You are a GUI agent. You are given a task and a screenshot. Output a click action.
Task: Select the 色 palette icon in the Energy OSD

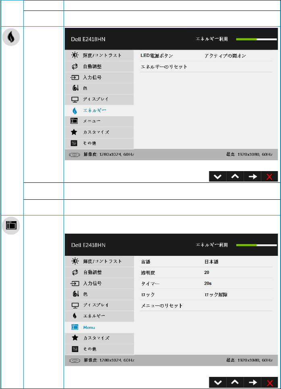pos(76,88)
